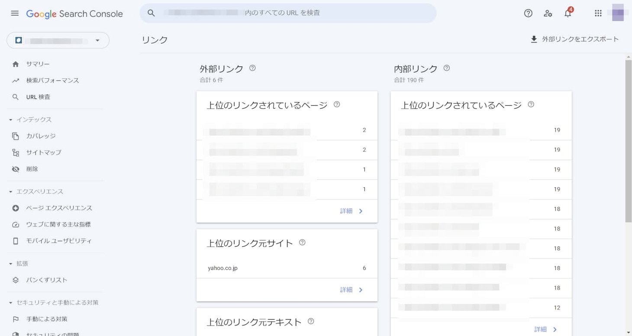This screenshot has width=632, height=336.
Task: Open the Google apps grid
Action: point(598,13)
